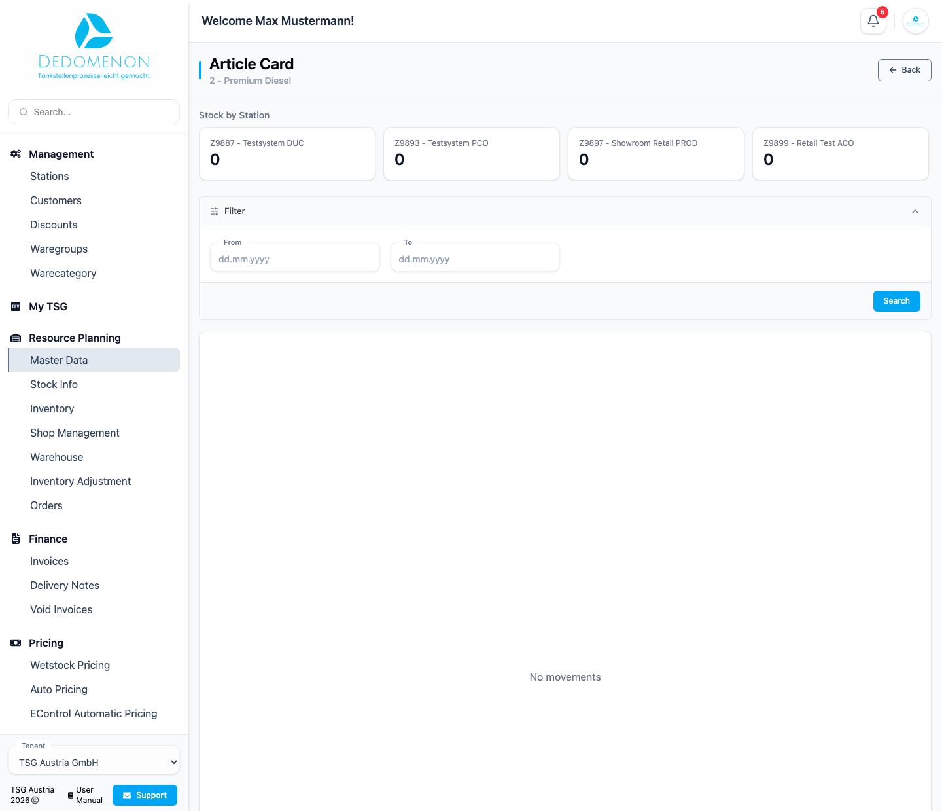
Task: Click the Z9887 - Testsystem DUC card
Action: pos(287,154)
